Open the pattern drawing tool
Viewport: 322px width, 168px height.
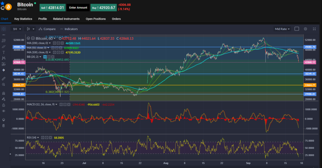[4, 58]
